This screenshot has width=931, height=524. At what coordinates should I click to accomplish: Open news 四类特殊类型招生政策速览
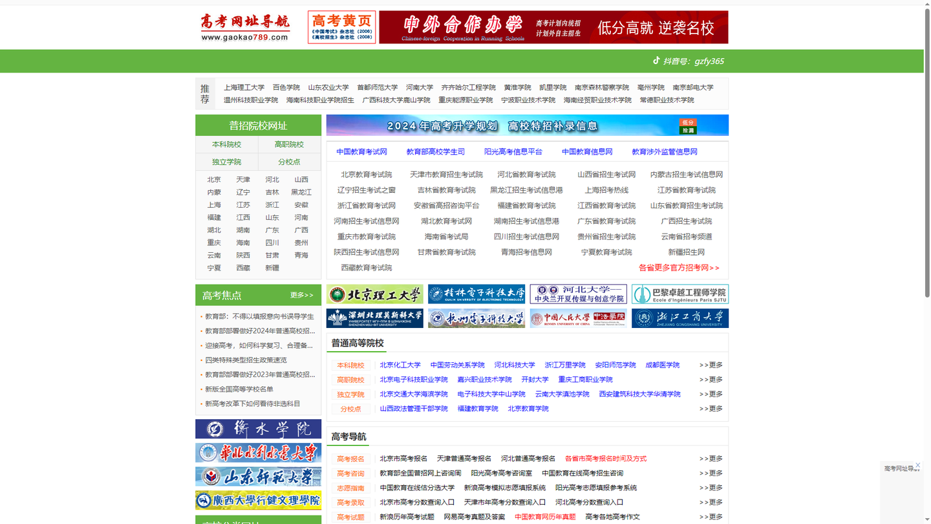tap(246, 360)
